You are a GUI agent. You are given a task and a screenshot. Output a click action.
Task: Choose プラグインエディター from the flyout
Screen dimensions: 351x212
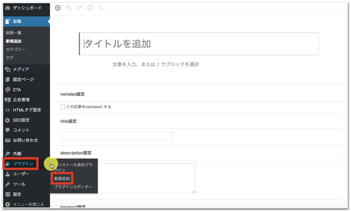coord(73,187)
